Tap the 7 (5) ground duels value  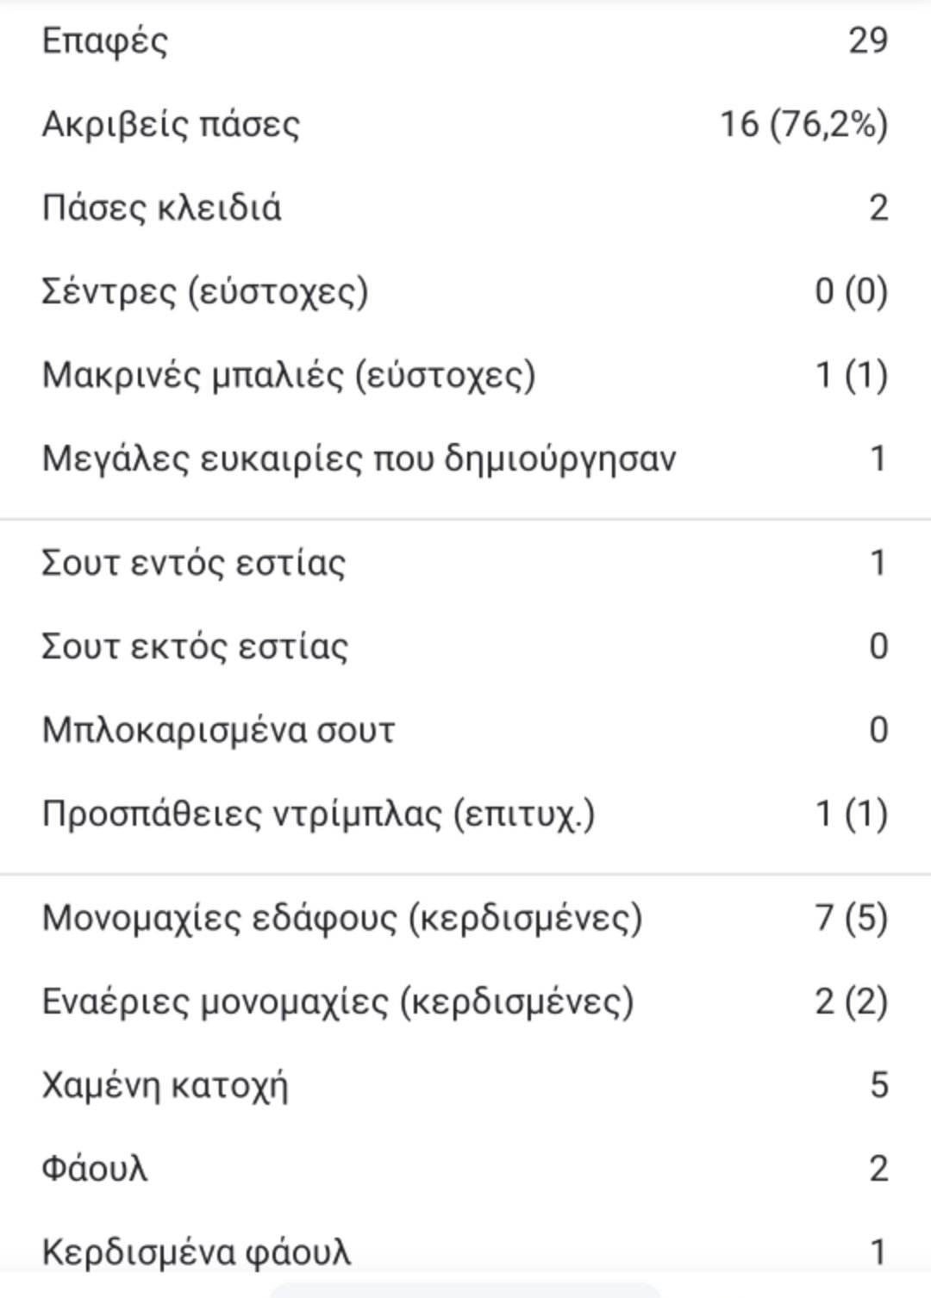tap(851, 918)
